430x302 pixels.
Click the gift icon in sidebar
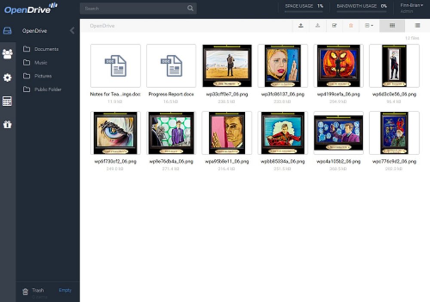7,124
